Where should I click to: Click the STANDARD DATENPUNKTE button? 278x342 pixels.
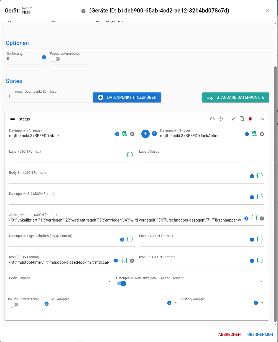(236, 97)
